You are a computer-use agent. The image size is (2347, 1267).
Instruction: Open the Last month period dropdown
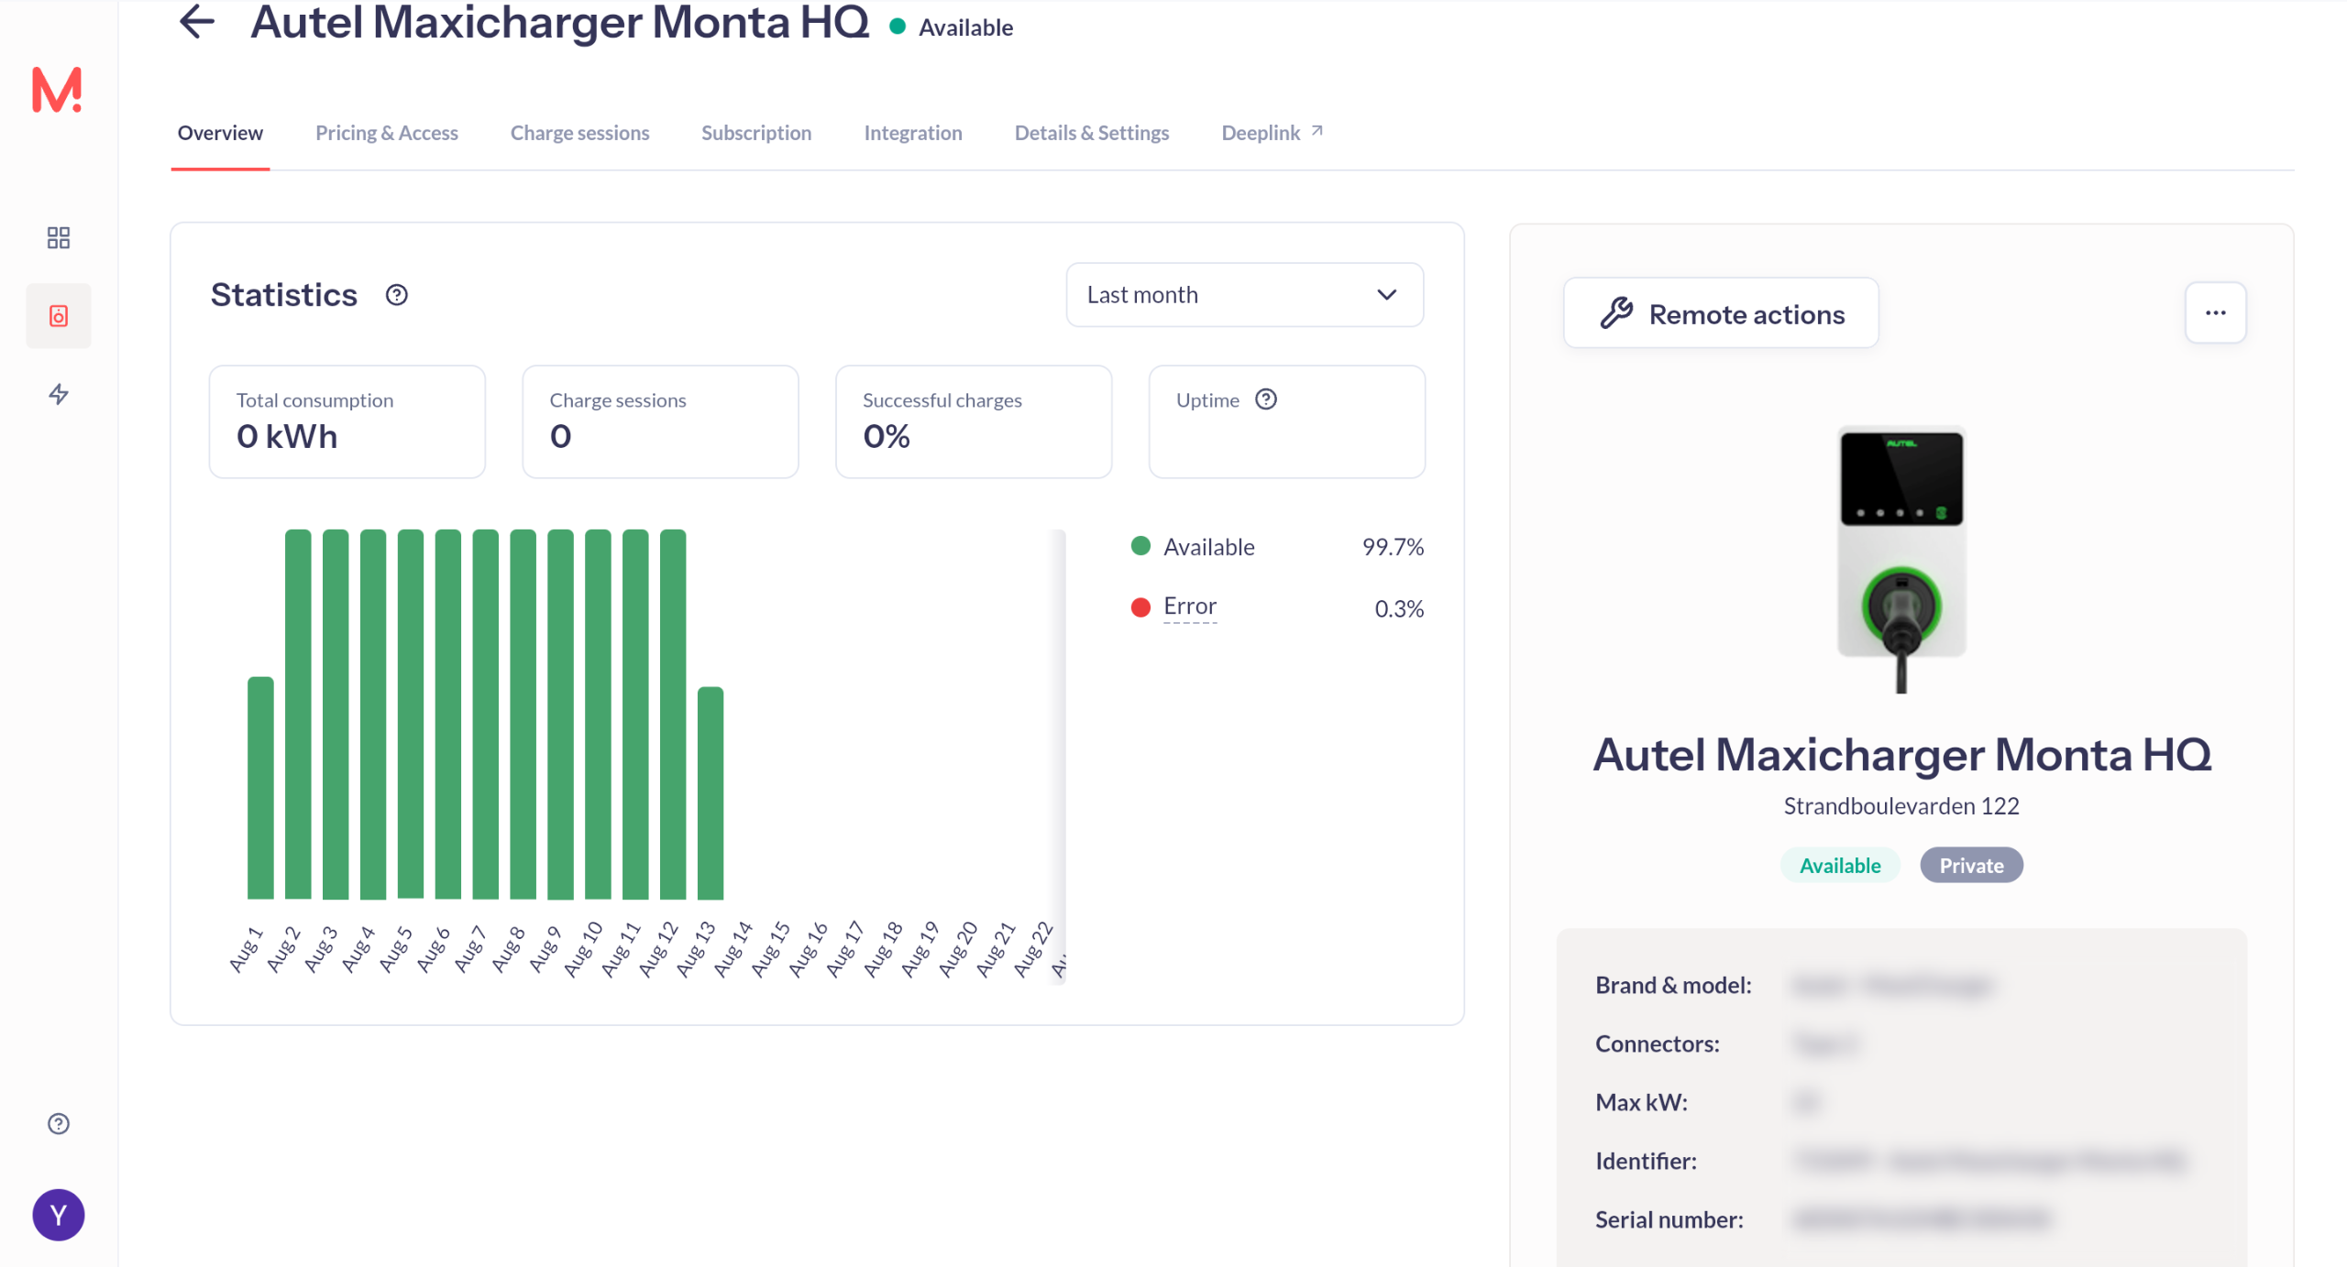point(1244,295)
